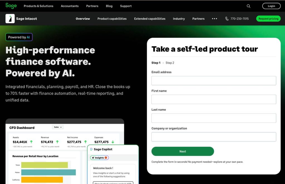Viewport: 285px width, 184px height.
Task: Open the Support link
Action: (x=126, y=6)
